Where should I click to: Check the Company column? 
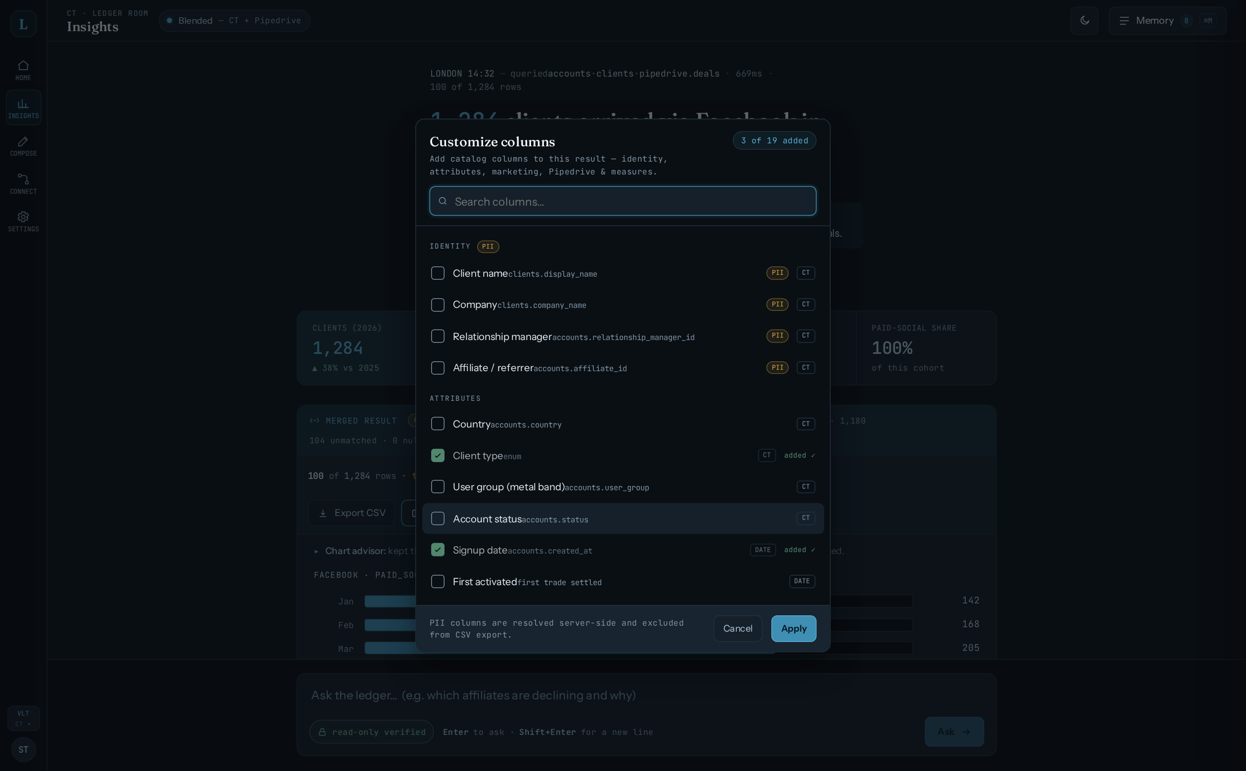tap(438, 305)
